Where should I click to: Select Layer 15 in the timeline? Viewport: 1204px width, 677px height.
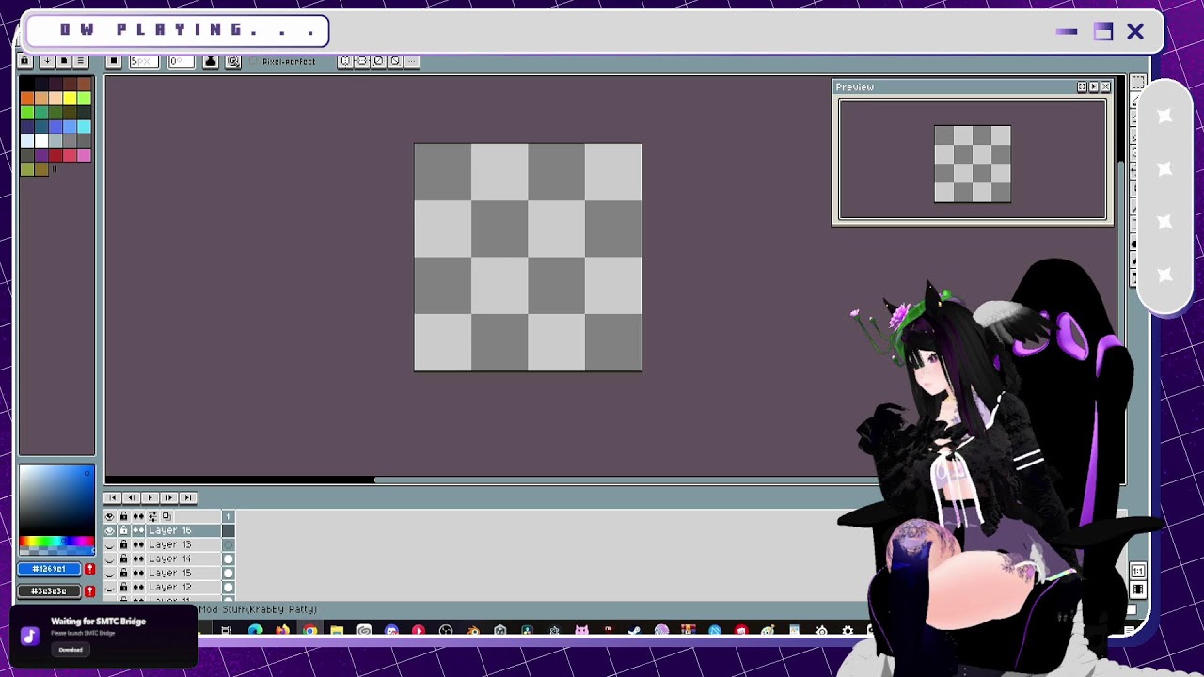(x=183, y=573)
